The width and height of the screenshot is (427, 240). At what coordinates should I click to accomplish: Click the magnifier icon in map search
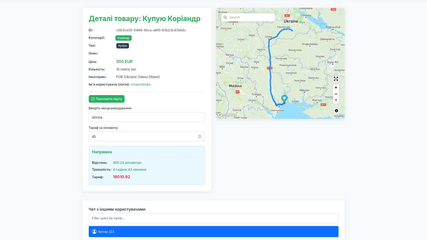[x=226, y=17]
